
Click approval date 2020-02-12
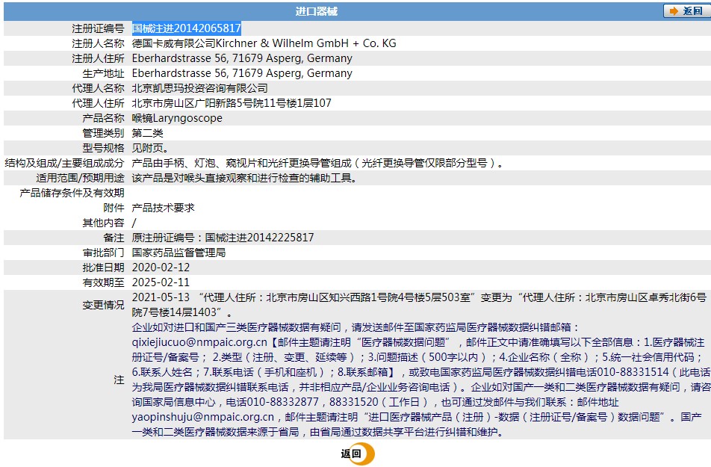click(161, 267)
